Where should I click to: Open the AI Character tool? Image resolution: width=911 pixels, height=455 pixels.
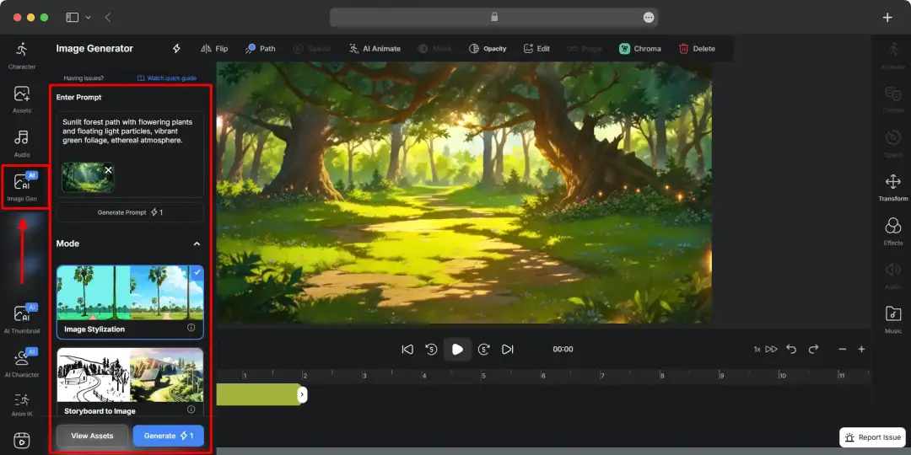pos(21,362)
